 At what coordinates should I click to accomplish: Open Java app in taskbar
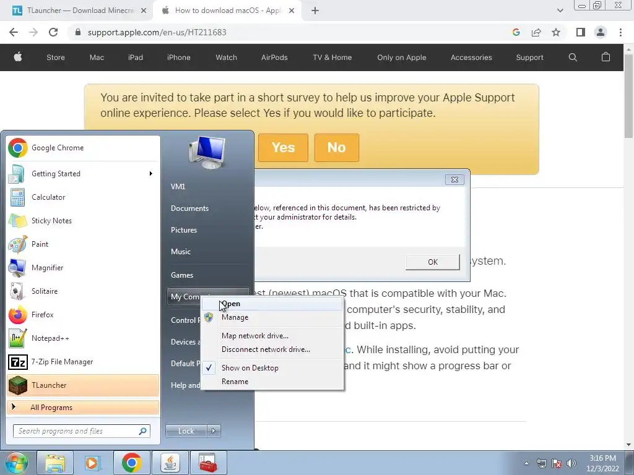click(x=170, y=463)
